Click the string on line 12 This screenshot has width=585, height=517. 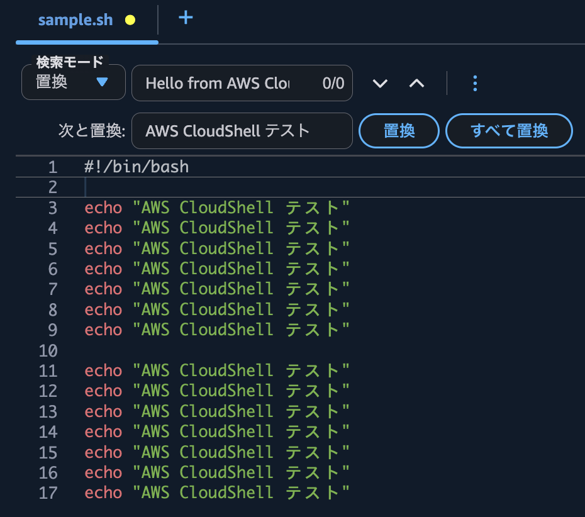[x=241, y=391]
